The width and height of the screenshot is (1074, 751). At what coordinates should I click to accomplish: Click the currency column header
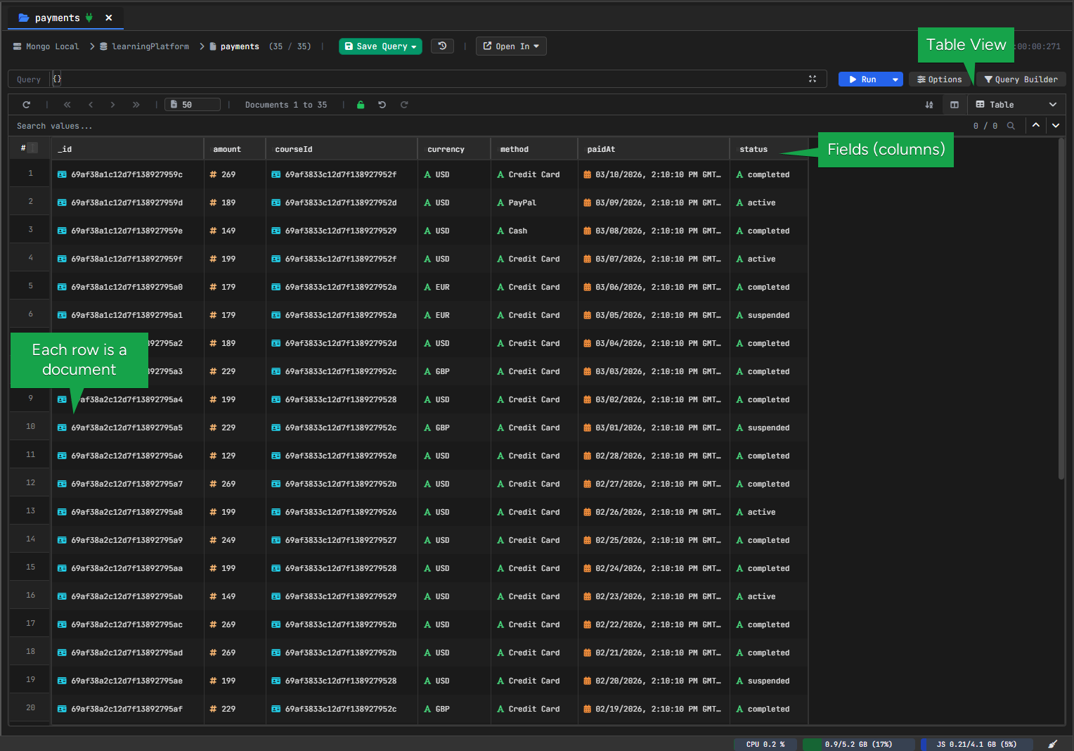tap(454, 149)
